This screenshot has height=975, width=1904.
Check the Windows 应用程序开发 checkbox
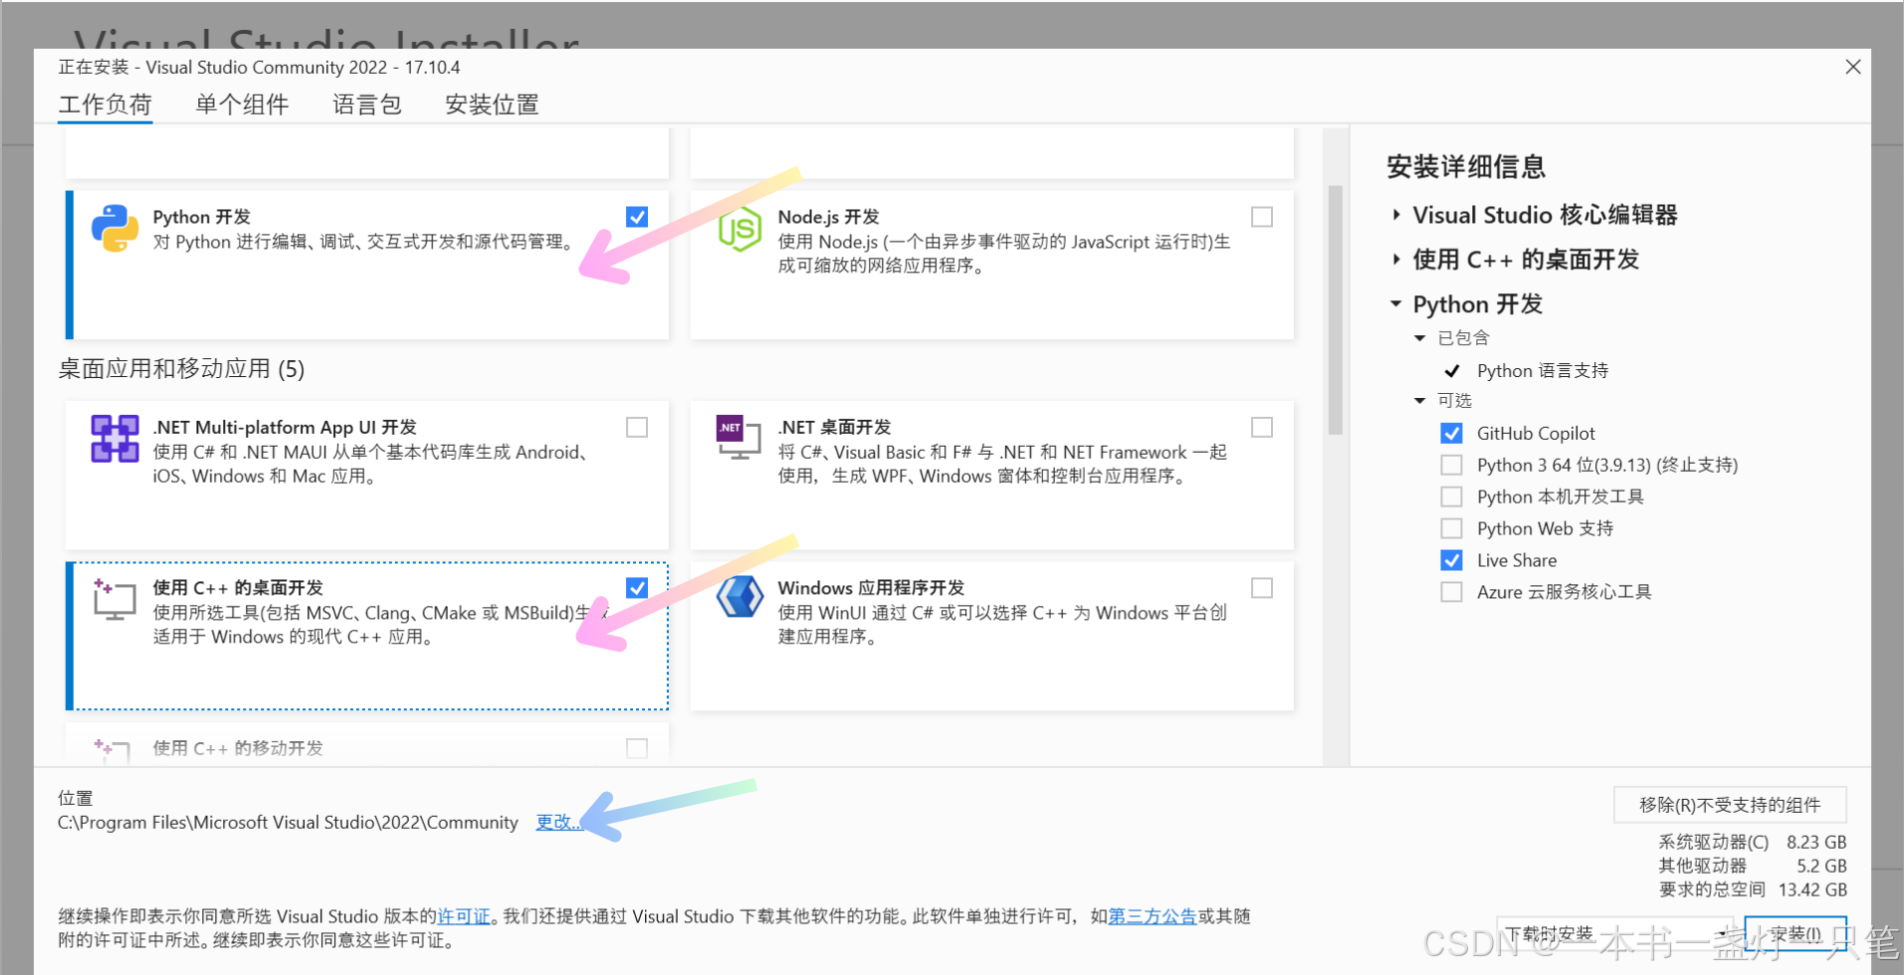1262,588
